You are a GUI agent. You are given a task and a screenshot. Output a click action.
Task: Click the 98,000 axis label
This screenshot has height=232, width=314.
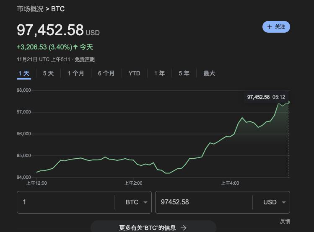point(24,90)
